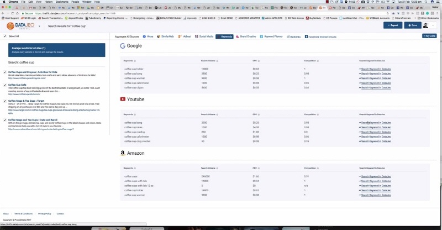The width and height of the screenshot is (442, 230).
Task: Uncheck Coffee Mugs & Tea Cups Target
Action: (5, 101)
